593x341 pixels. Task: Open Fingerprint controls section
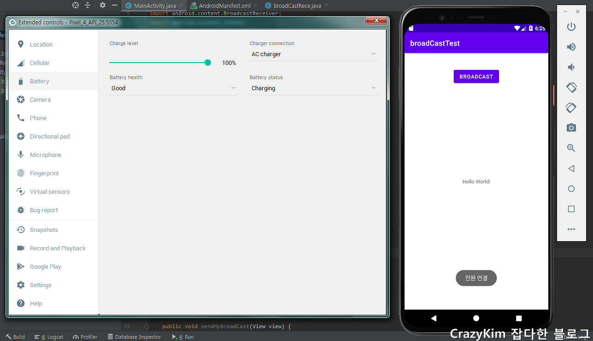[x=53, y=173]
